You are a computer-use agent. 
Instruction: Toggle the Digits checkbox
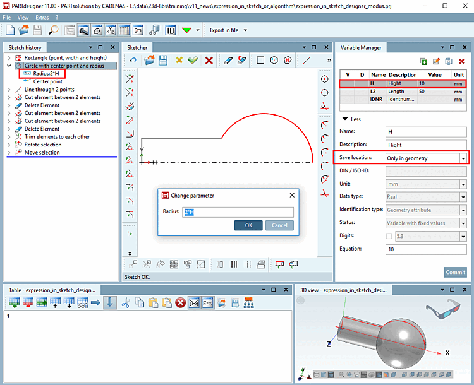click(x=389, y=236)
